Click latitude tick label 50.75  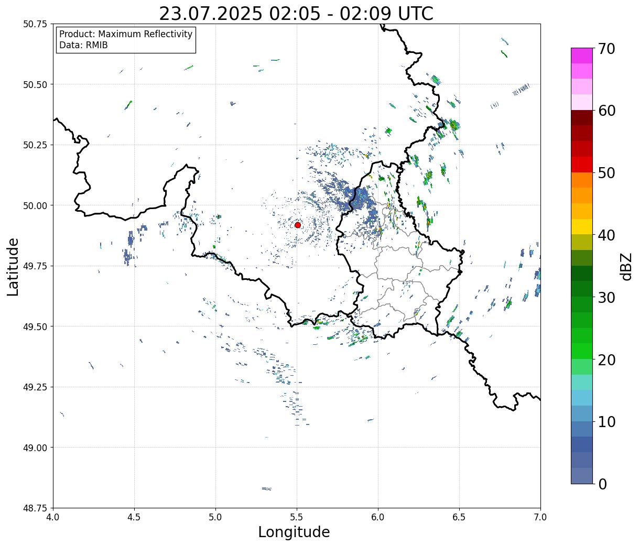35,24
